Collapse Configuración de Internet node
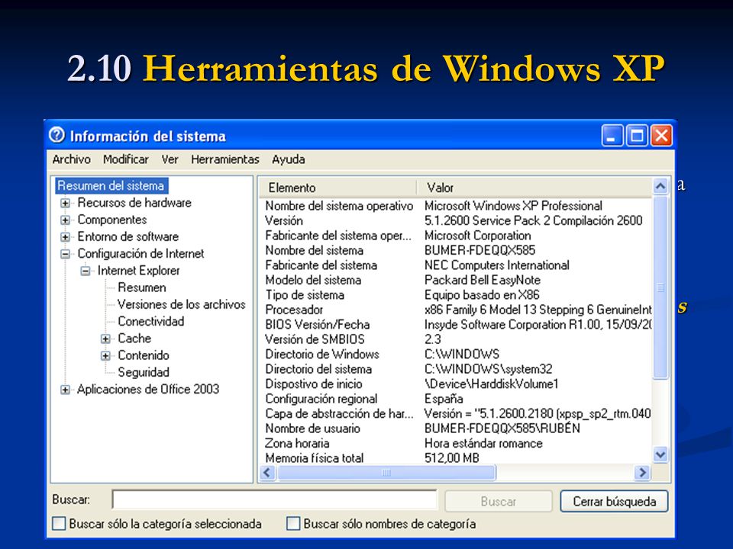Viewport: 733px width, 549px height. [65, 254]
